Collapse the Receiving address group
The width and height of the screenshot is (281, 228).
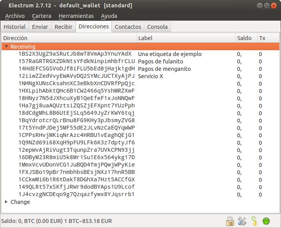tap(6, 47)
